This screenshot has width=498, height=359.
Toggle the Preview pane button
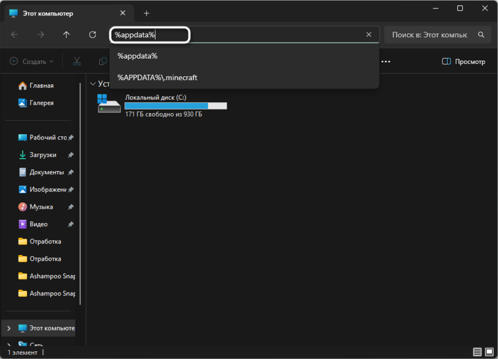(463, 61)
